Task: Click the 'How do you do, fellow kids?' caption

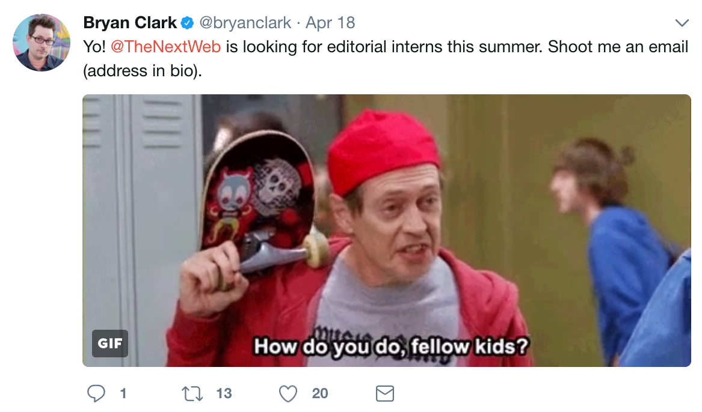Action: click(391, 347)
